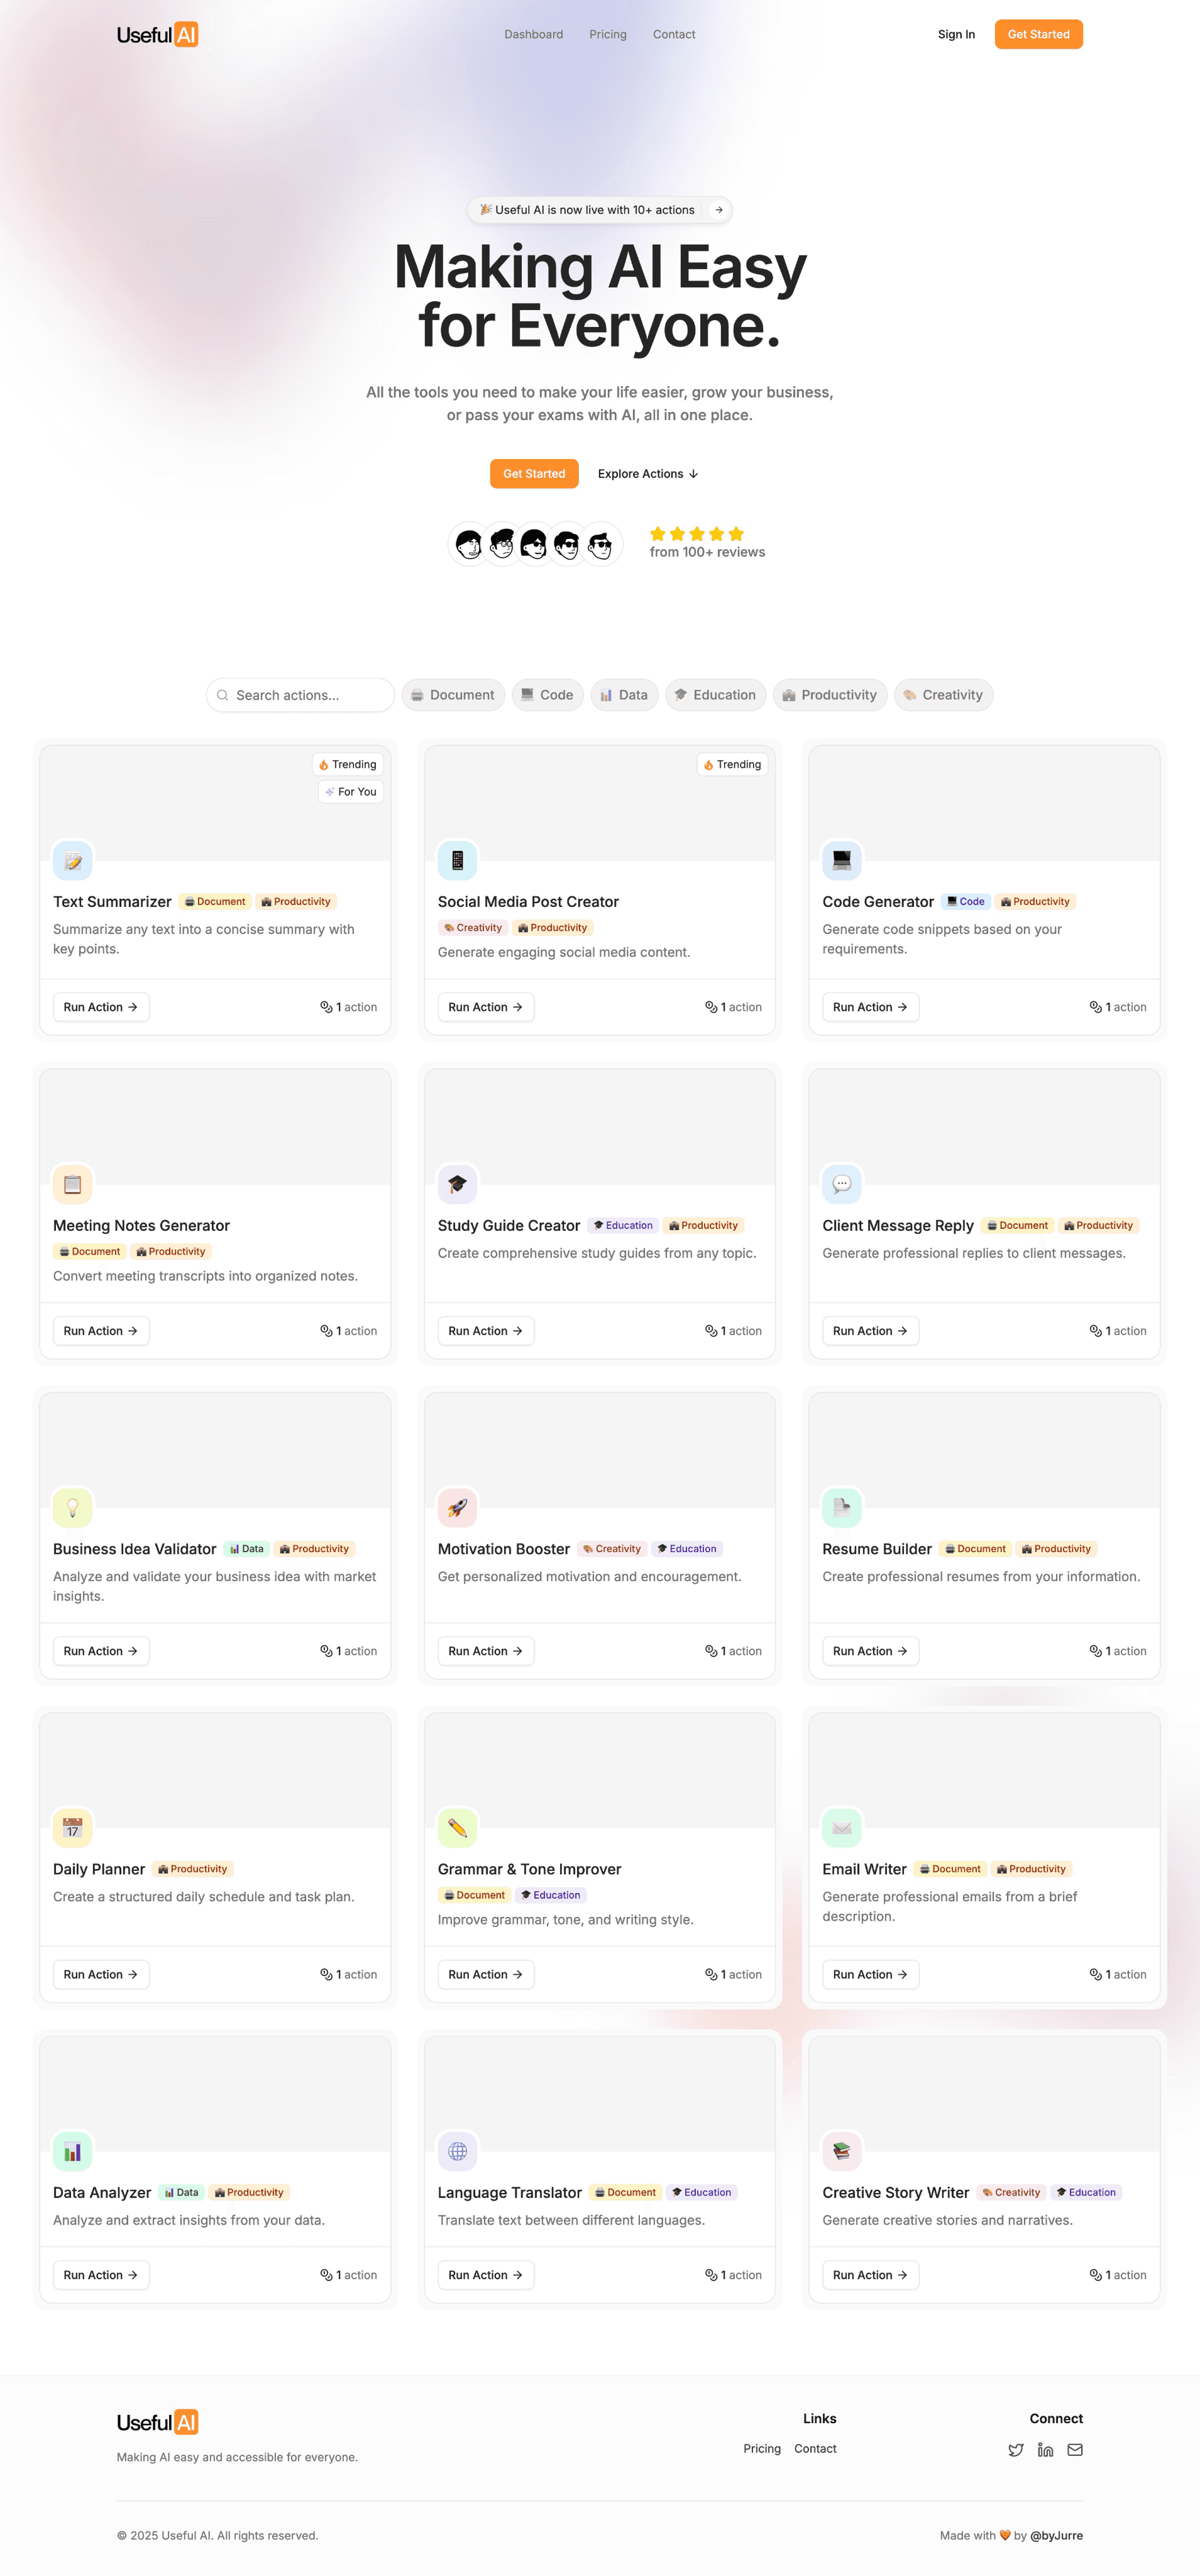Image resolution: width=1200 pixels, height=2576 pixels.
Task: Run Action for Client Message Reply
Action: pyautogui.click(x=870, y=1331)
